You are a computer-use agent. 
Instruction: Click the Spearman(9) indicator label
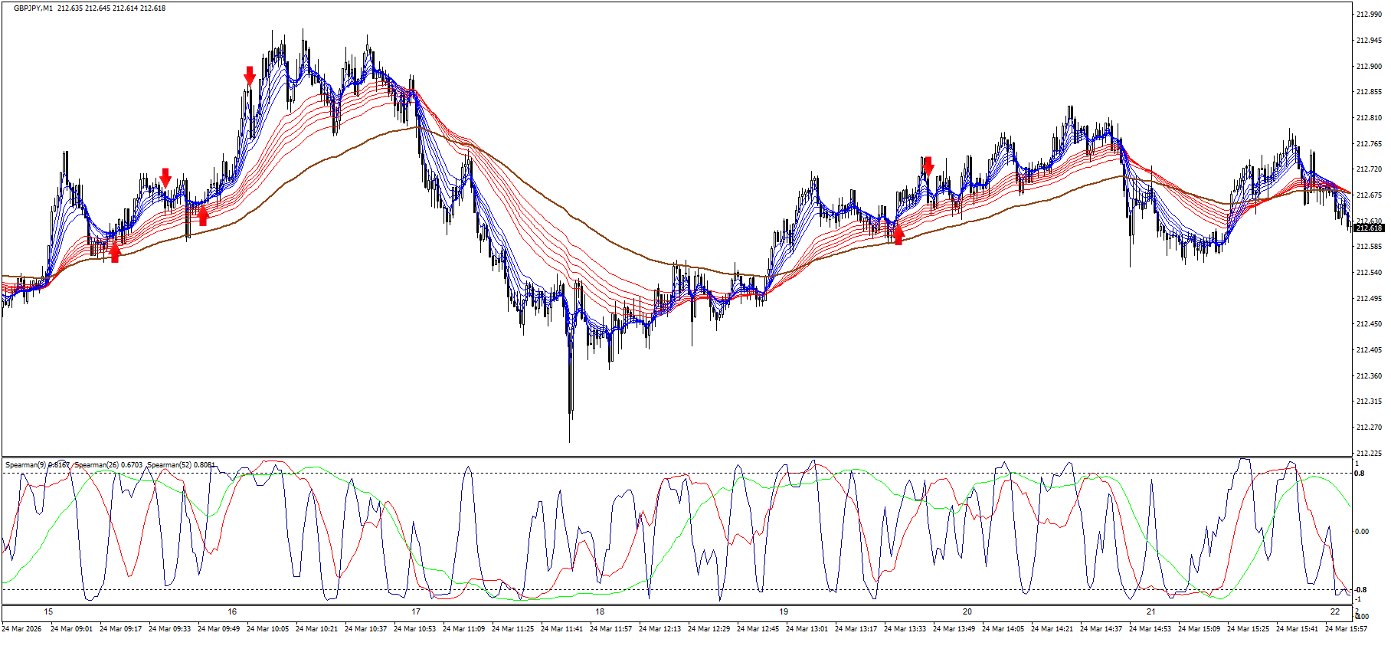click(25, 465)
